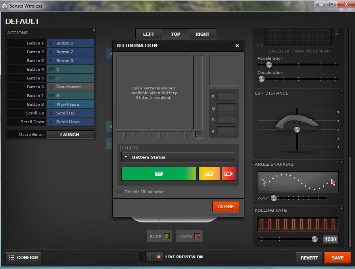Toggle the Live Preview switch
Viewport: 355px width, 269px height.
tap(152, 257)
